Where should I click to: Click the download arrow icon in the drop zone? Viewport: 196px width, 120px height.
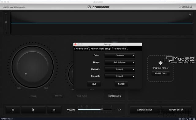(x=160, y=63)
